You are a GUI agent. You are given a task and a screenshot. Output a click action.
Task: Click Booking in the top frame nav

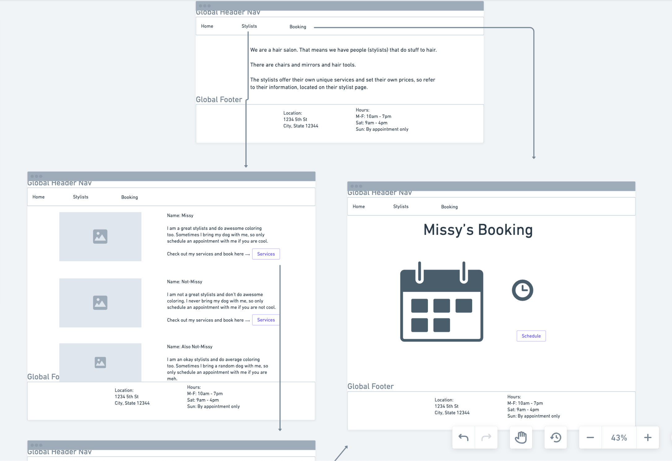pyautogui.click(x=298, y=27)
